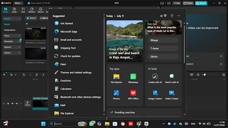Expand the Yours section
The height and width of the screenshot is (128, 228).
12,36
